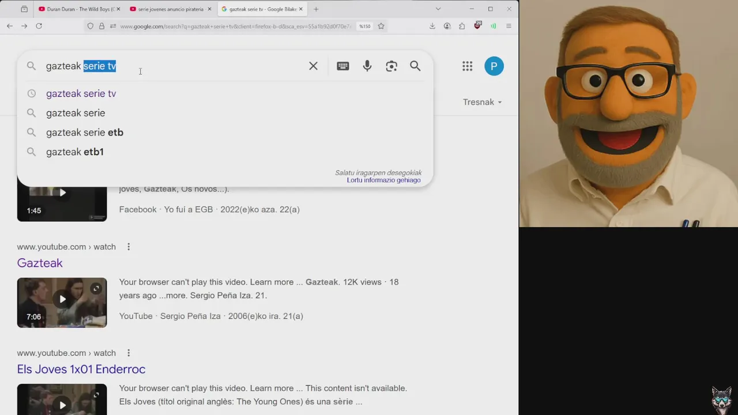Viewport: 738px width, 415px height.
Task: Click inside the gazteak serie tv search field
Action: coord(173,66)
